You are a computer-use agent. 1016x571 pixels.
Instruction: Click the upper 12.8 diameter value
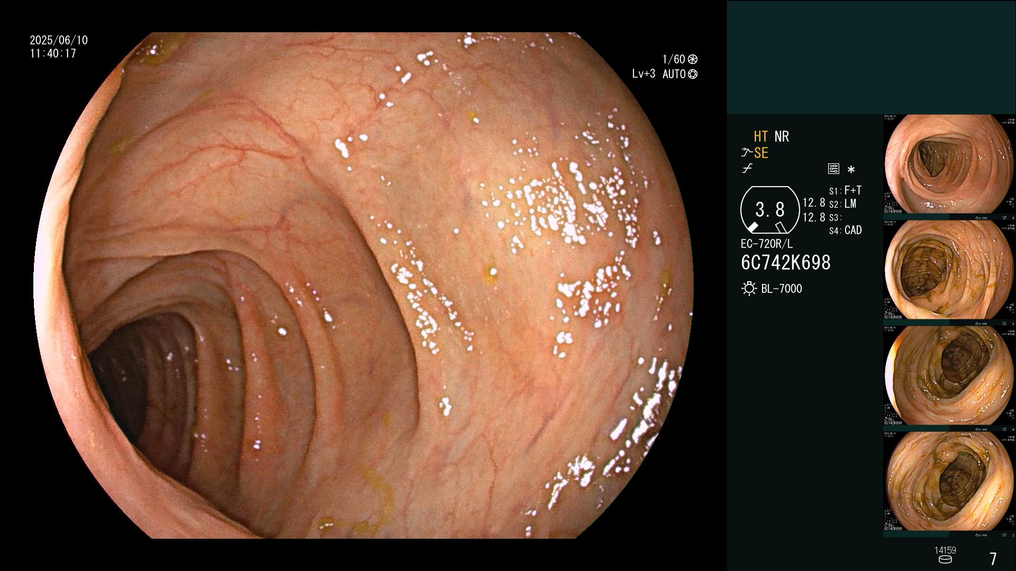point(814,202)
